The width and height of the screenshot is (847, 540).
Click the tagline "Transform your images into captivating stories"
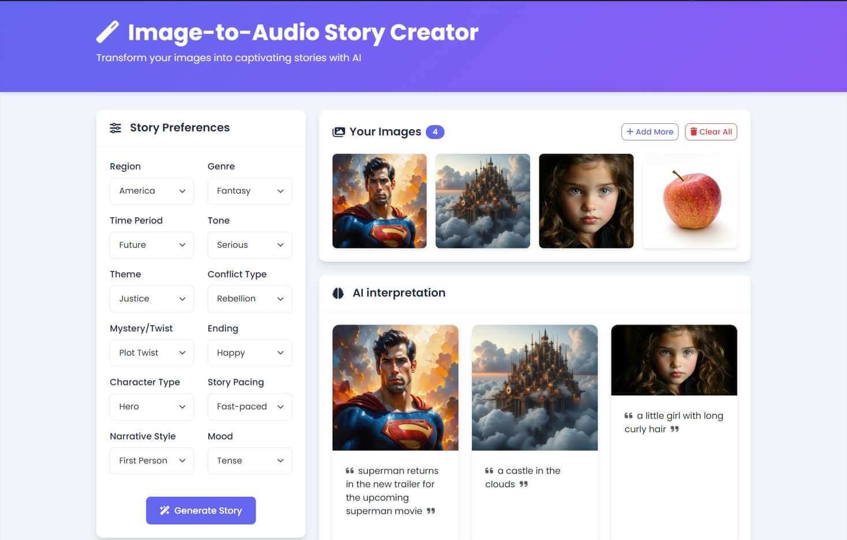[228, 58]
